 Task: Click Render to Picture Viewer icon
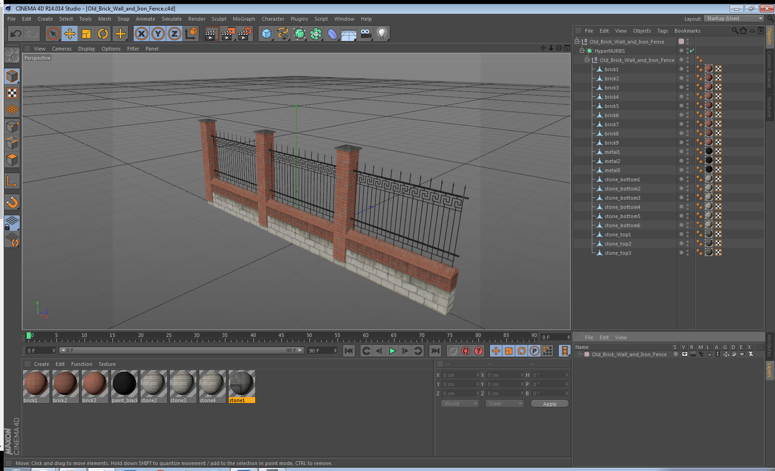(228, 34)
